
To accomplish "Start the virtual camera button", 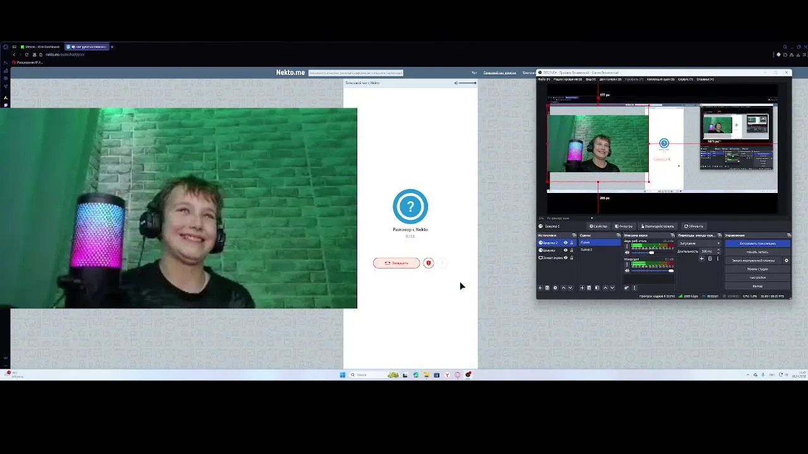I will (x=753, y=260).
